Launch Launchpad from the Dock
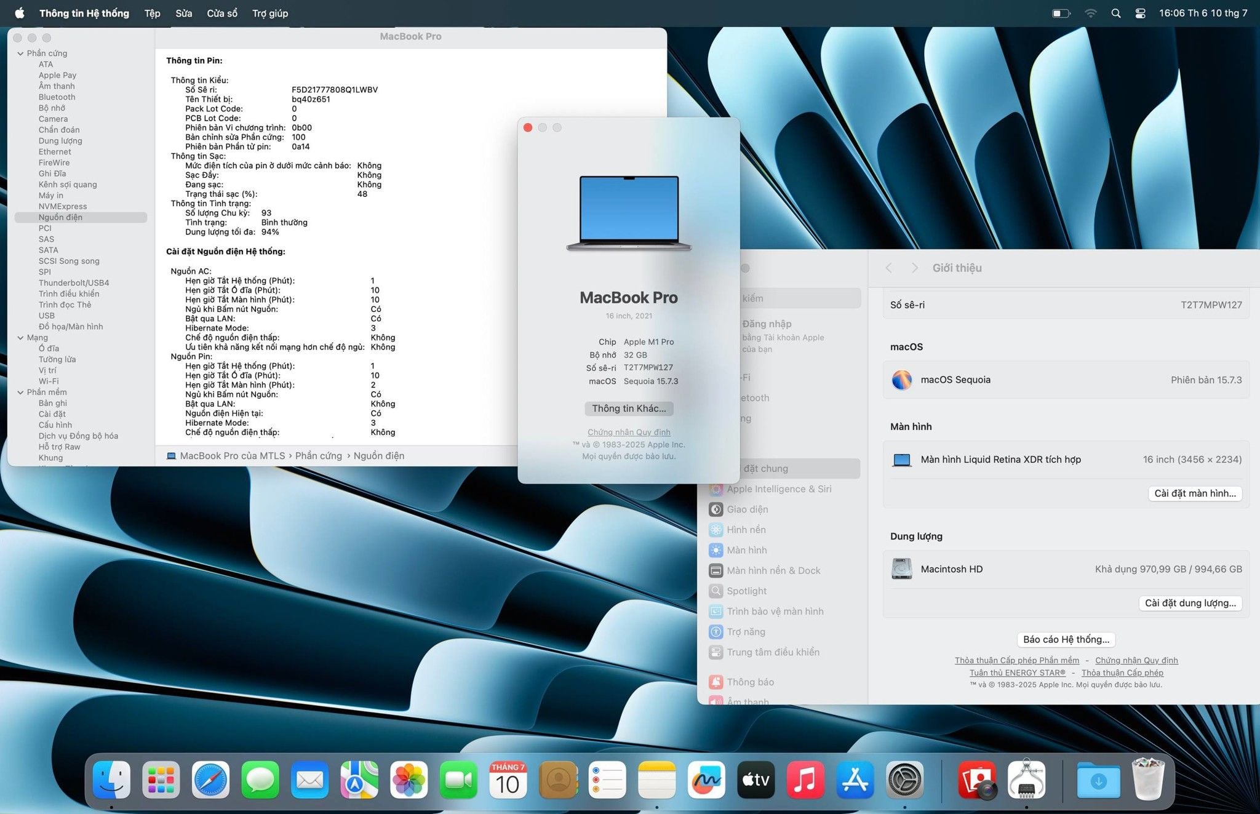The width and height of the screenshot is (1260, 814). pyautogui.click(x=161, y=780)
